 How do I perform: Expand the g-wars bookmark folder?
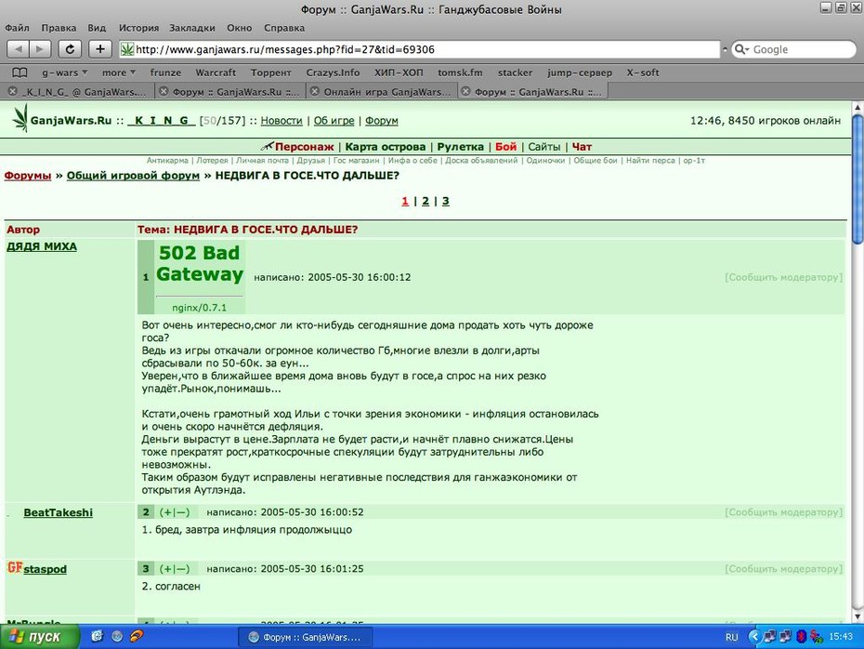(x=65, y=73)
